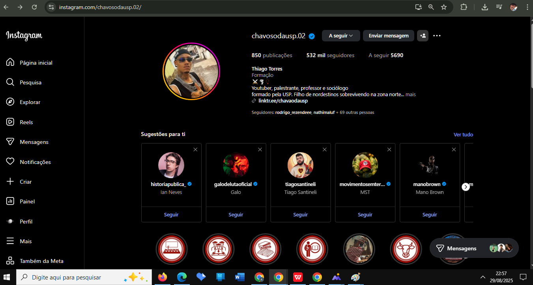Screen dimensions: 533x285
Task: Open Pesquisa search in the sidebar
Action: coord(24,82)
